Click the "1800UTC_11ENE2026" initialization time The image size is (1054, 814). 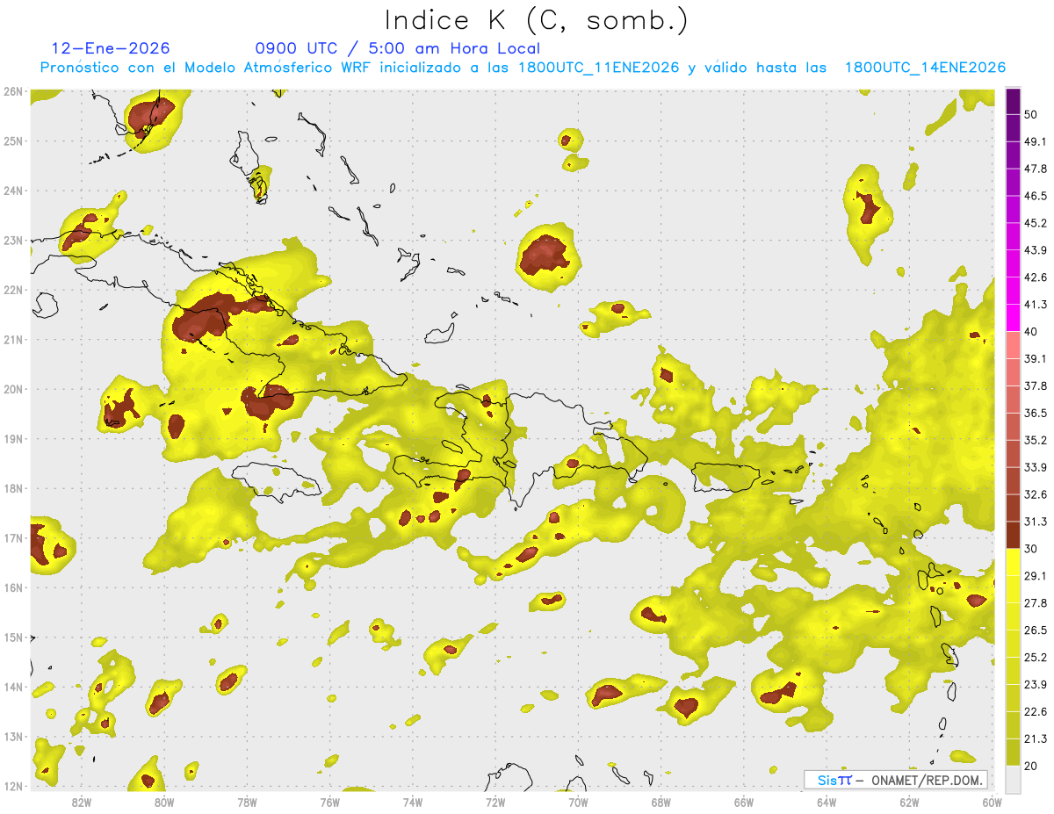pyautogui.click(x=599, y=68)
